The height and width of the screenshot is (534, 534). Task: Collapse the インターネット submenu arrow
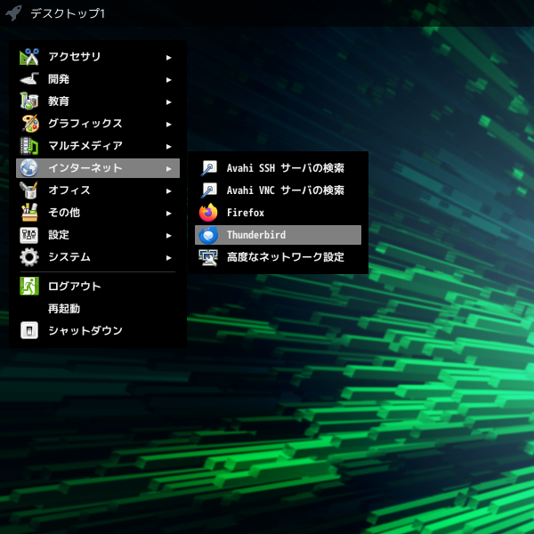168,168
